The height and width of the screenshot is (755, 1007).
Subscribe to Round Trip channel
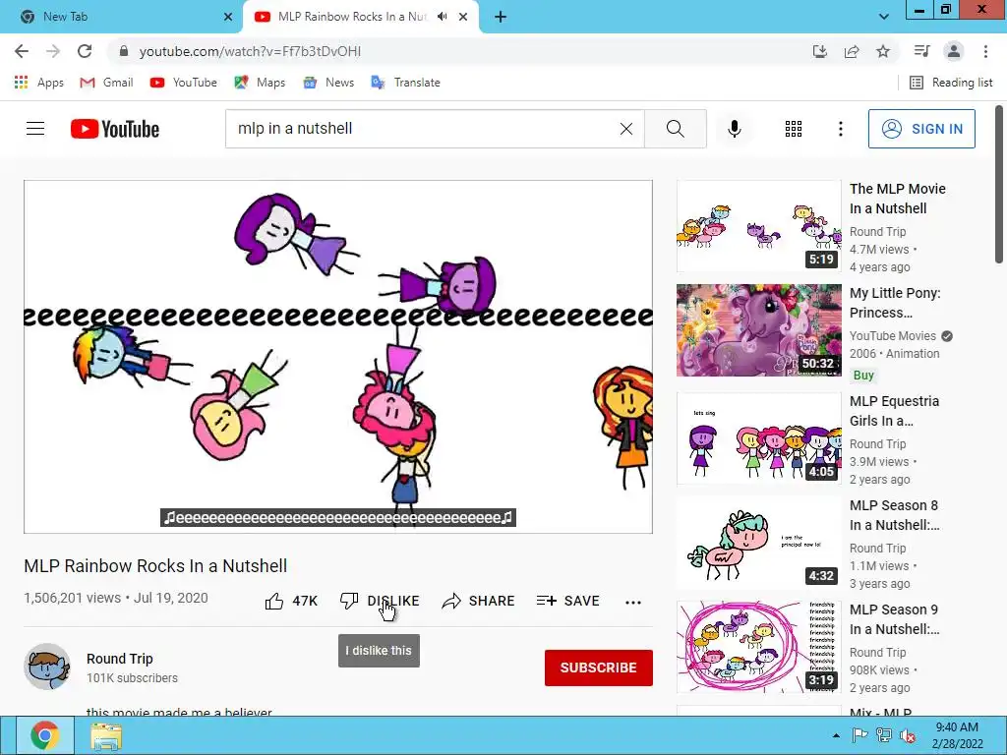pos(599,668)
